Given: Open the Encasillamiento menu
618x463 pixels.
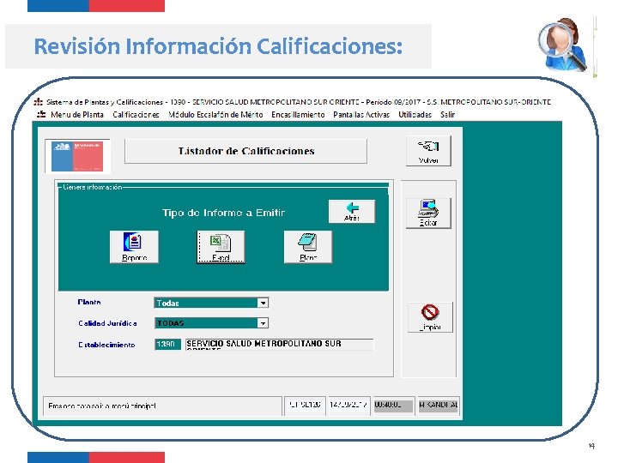Looking at the screenshot, I should pos(298,115).
